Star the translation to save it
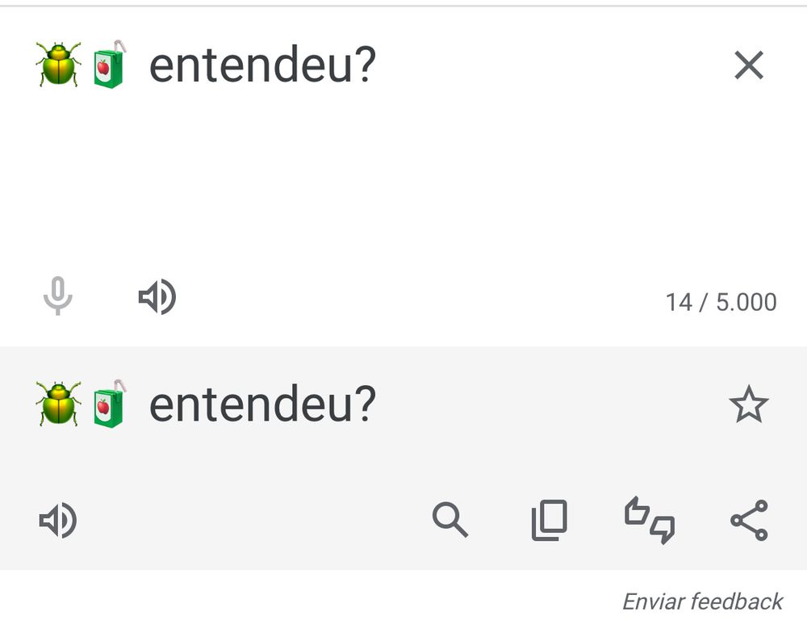The width and height of the screenshot is (807, 624). [x=749, y=404]
